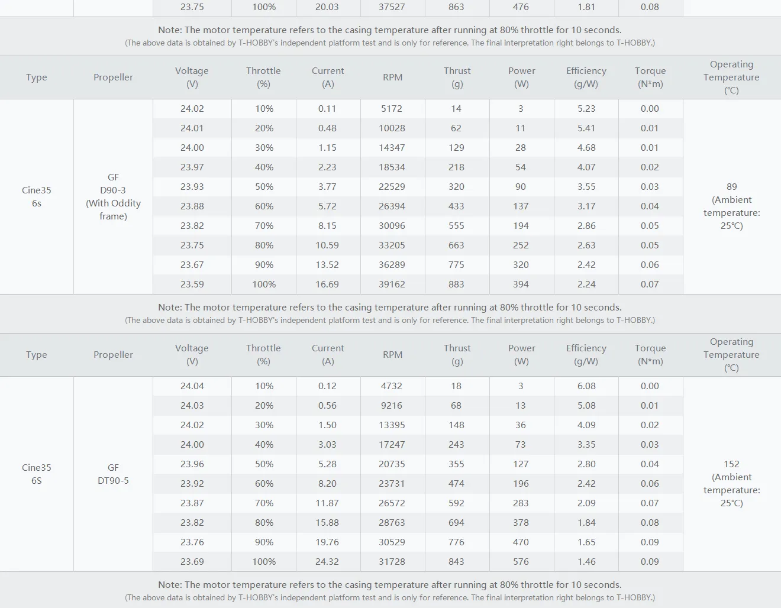Click current value 16.69
This screenshot has height=608, width=781.
(x=327, y=284)
